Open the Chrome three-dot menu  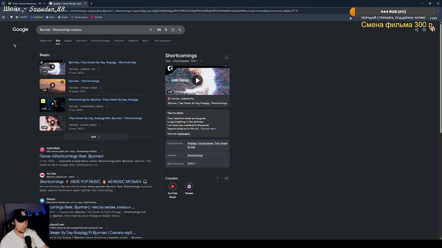(x=438, y=11)
